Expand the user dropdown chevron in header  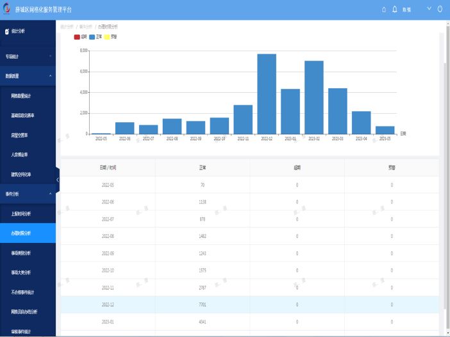429,8
